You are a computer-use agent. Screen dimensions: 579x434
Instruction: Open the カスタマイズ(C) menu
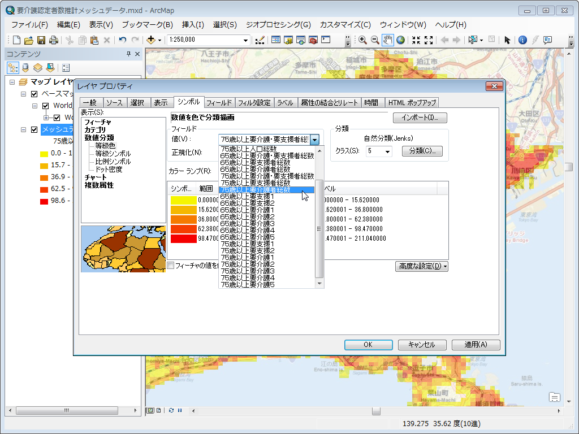click(x=345, y=25)
